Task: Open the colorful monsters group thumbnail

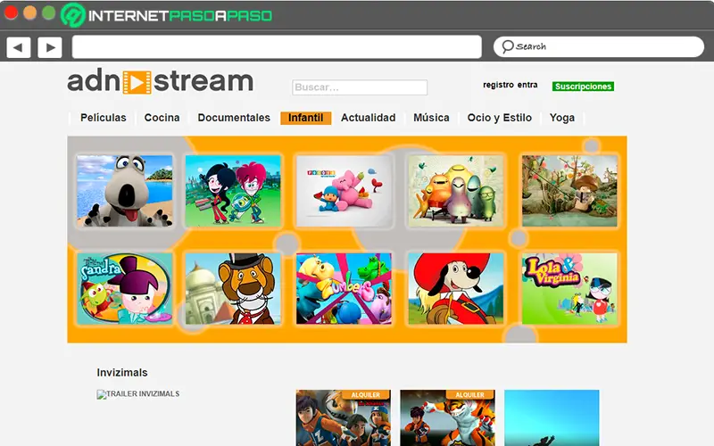Action: pos(456,191)
